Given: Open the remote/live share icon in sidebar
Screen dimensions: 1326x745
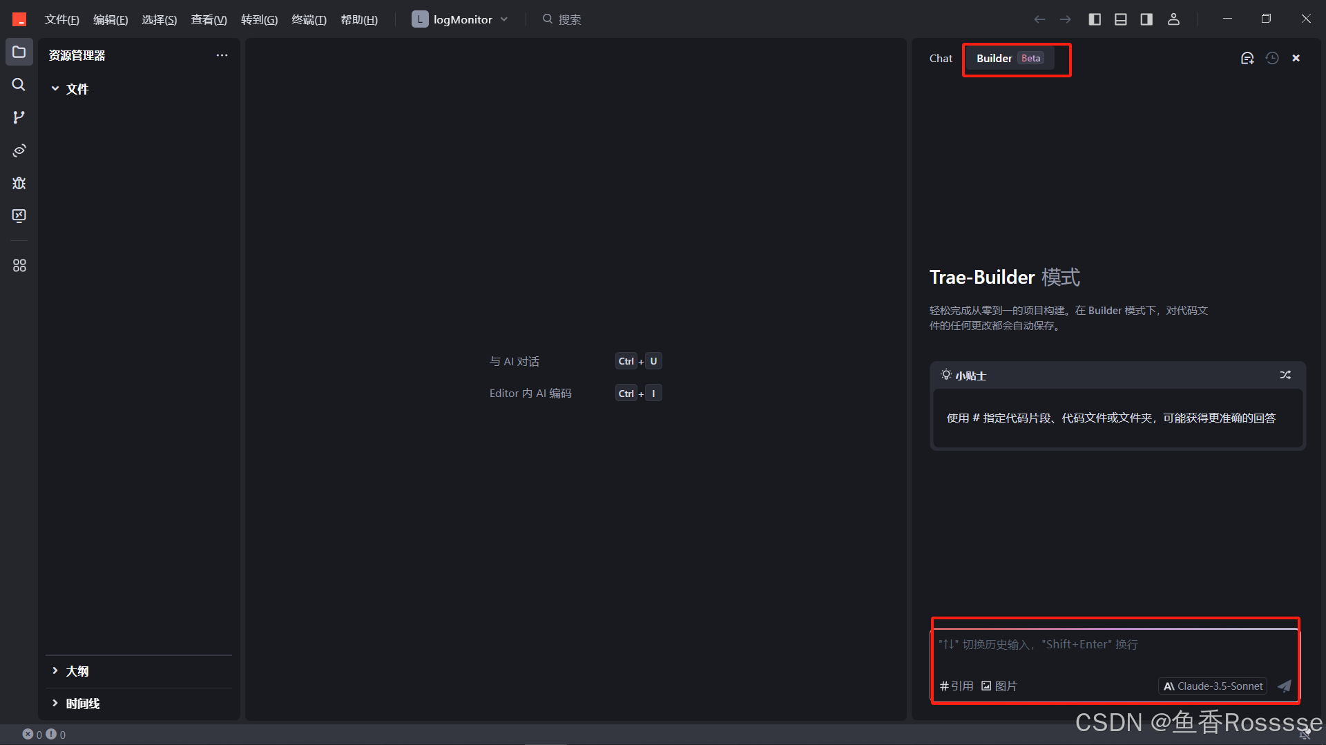Looking at the screenshot, I should [x=19, y=150].
